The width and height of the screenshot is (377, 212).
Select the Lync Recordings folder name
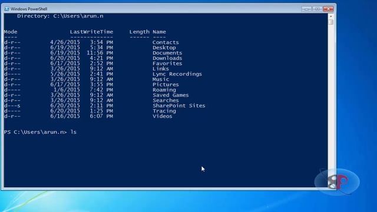[x=177, y=74]
